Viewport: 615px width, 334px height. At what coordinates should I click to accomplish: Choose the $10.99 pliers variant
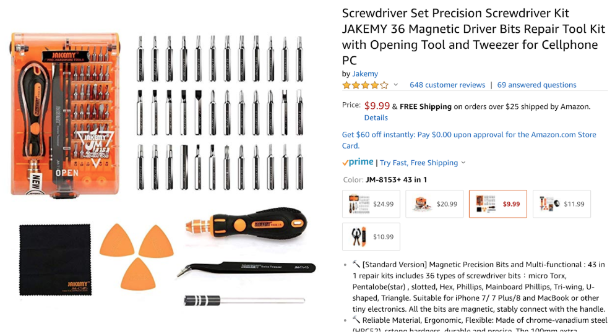click(371, 237)
